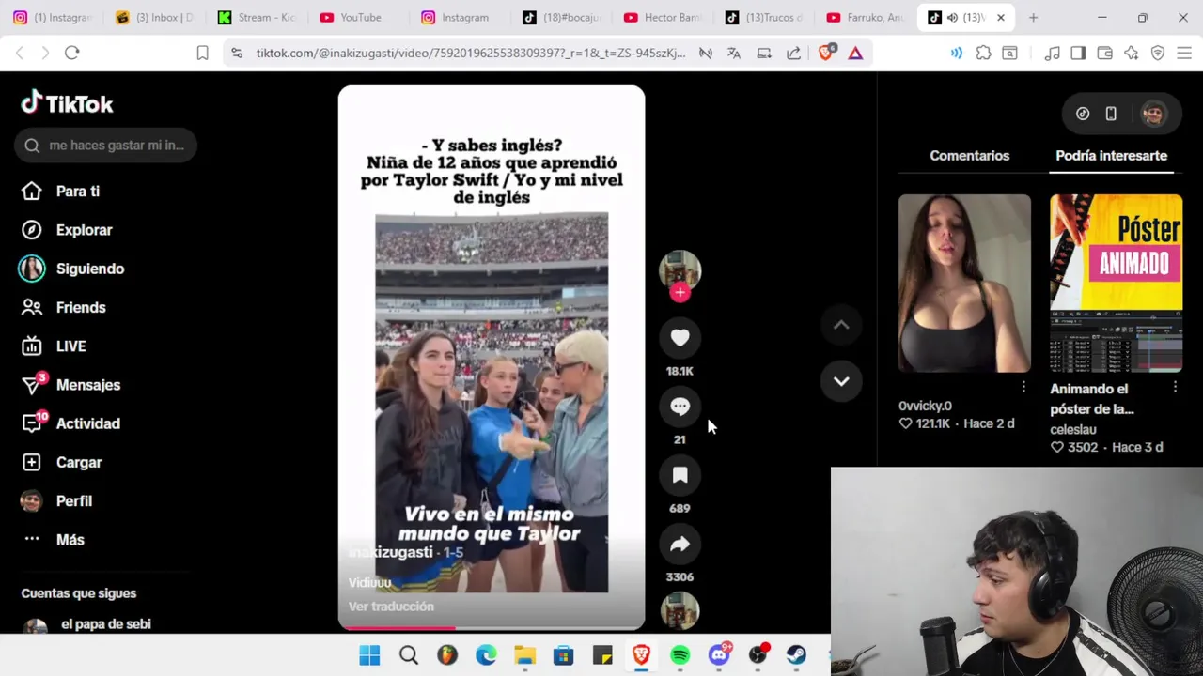Image resolution: width=1203 pixels, height=676 pixels.
Task: Seek the video using the pink progress bar
Action: 492,627
